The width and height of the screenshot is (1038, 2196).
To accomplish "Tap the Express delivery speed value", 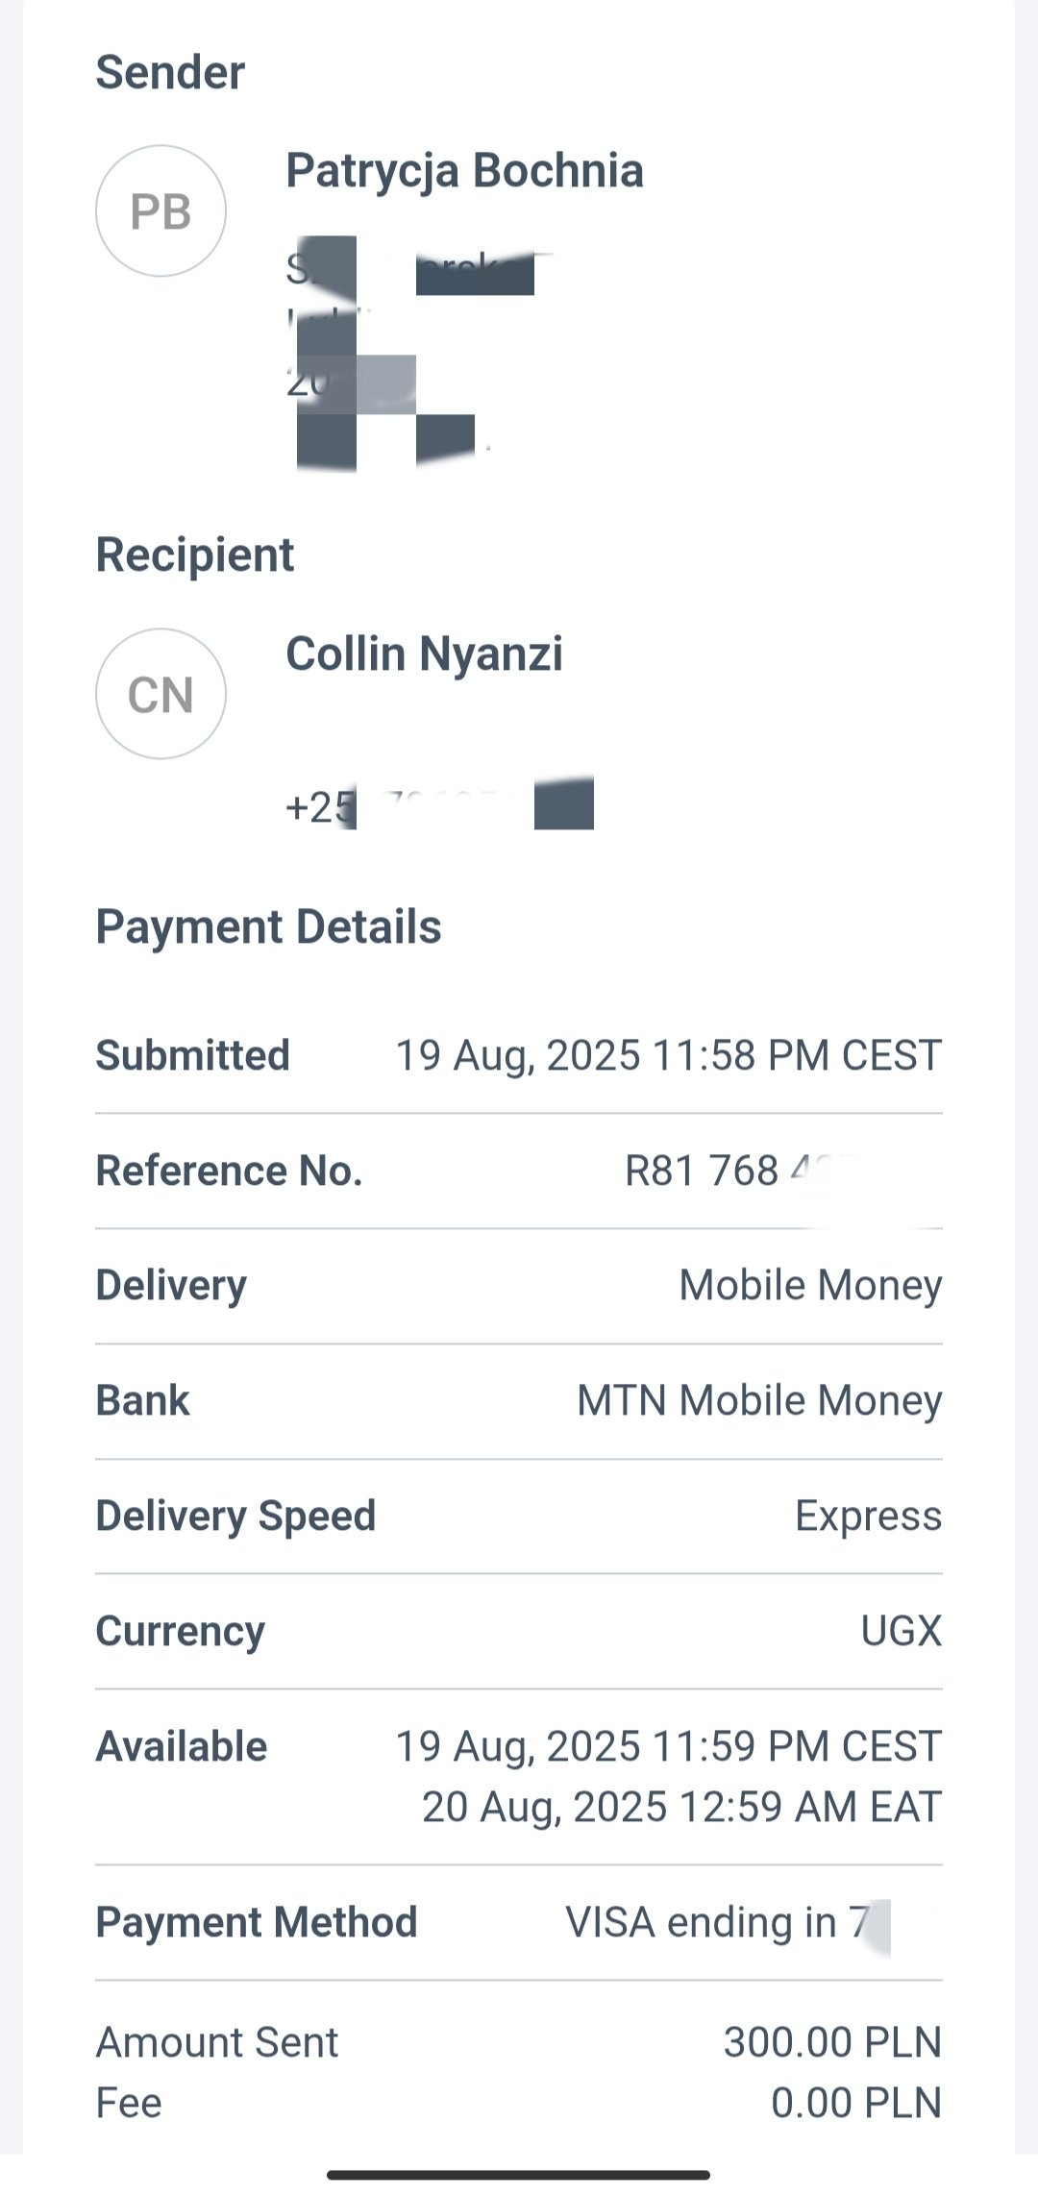I will coord(868,1517).
